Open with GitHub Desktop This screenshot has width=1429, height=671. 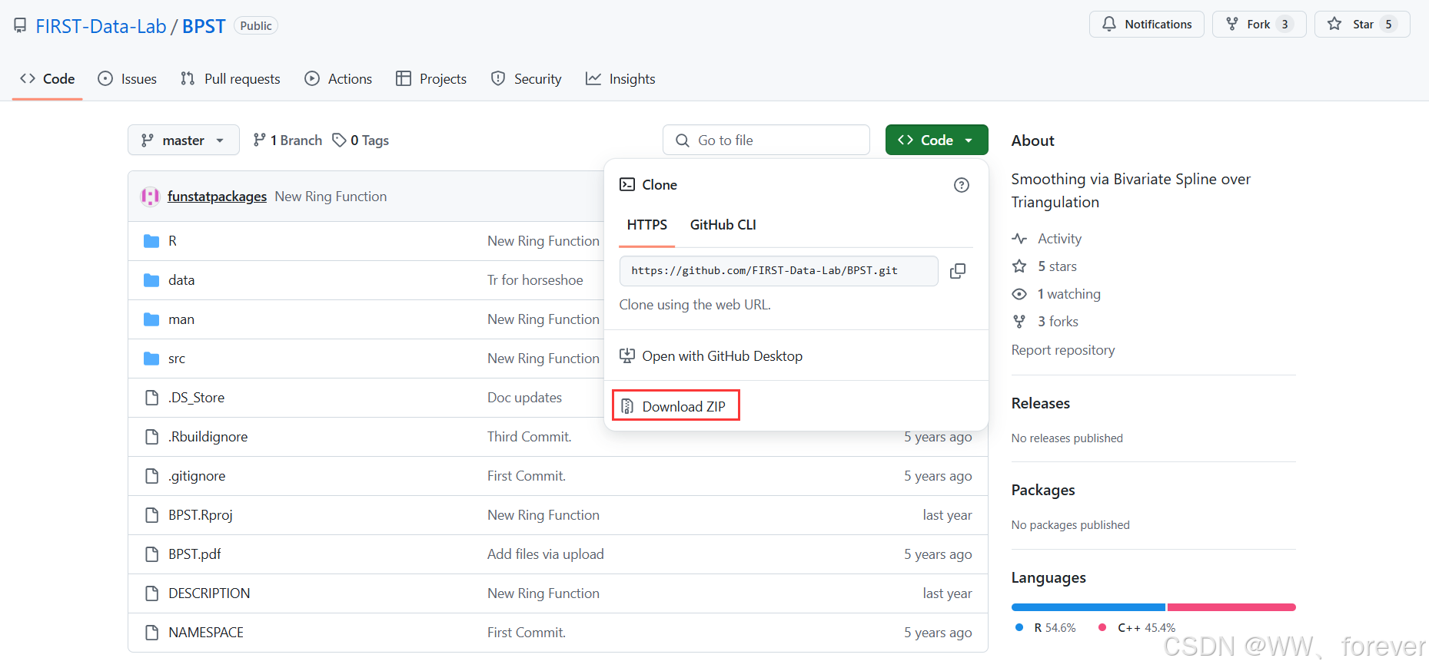pyautogui.click(x=711, y=356)
